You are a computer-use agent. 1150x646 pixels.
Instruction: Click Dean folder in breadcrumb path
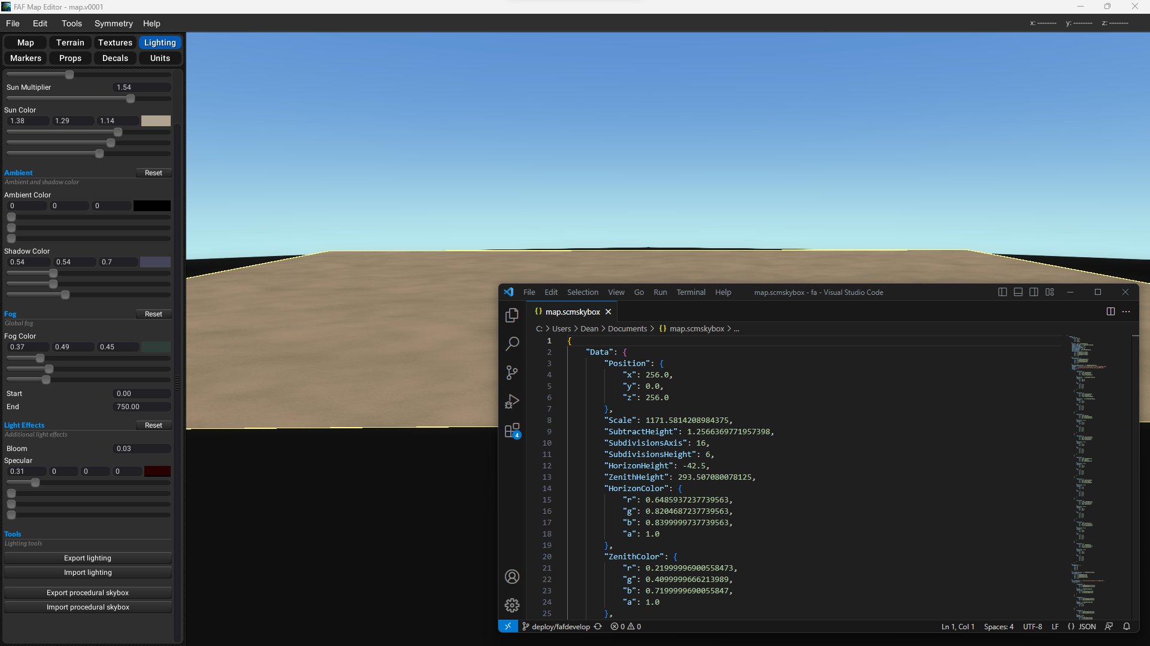pos(589,328)
